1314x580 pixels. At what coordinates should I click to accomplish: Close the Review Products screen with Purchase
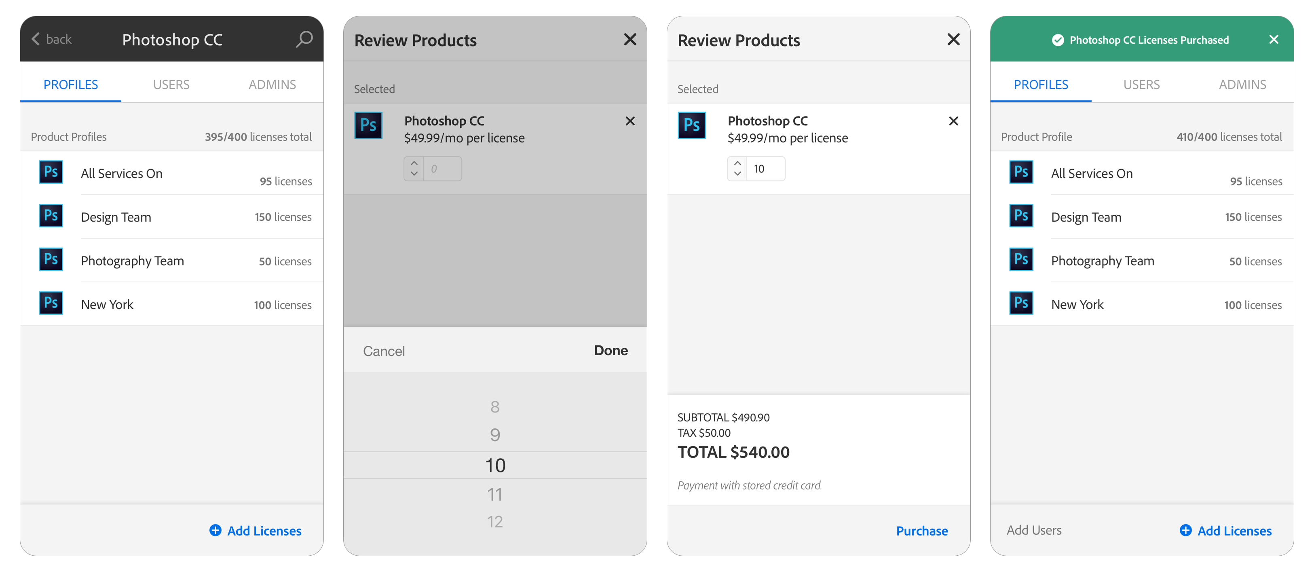953,40
